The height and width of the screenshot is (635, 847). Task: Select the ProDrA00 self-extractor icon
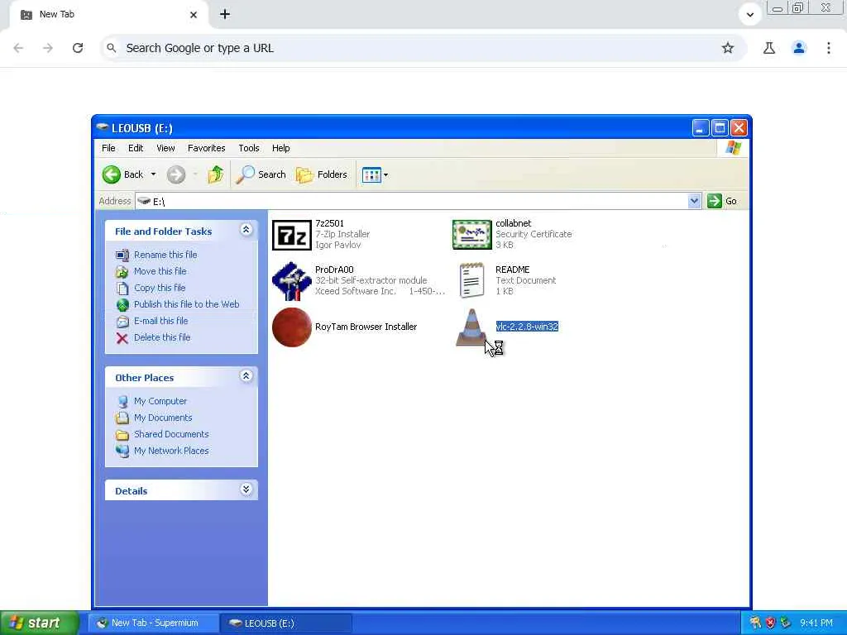292,281
